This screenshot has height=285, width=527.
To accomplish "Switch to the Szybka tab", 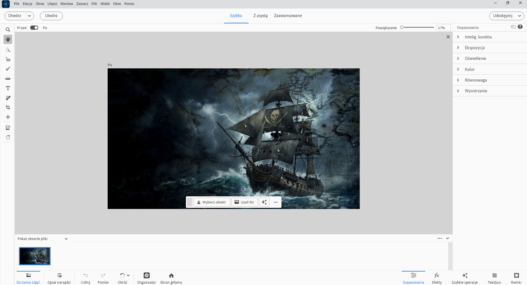I will (236, 16).
